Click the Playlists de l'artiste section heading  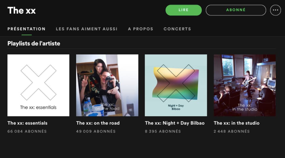(x=34, y=43)
